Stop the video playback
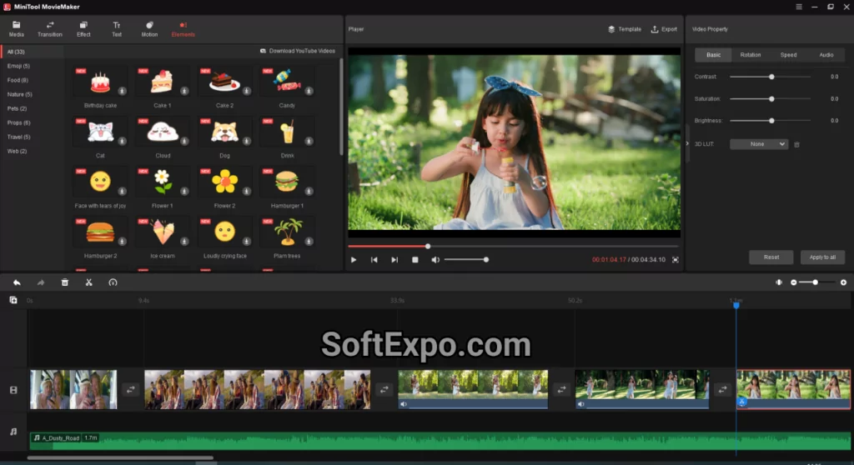Image resolution: width=854 pixels, height=465 pixels. (415, 260)
